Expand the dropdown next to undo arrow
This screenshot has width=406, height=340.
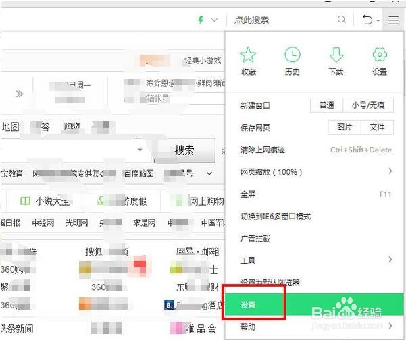tap(378, 20)
